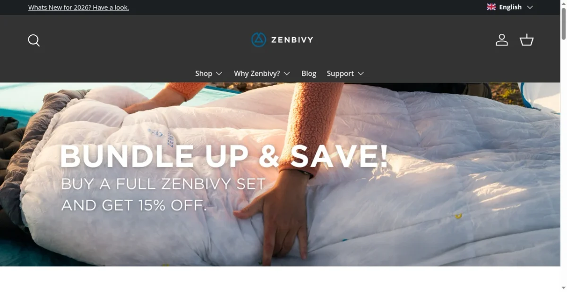Expand the Why Zenbivy? chevron
This screenshot has width=567, height=292.
(287, 73)
